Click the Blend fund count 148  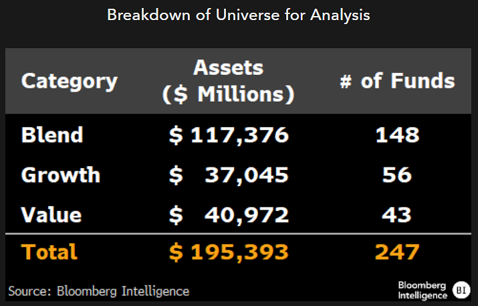[x=397, y=135]
